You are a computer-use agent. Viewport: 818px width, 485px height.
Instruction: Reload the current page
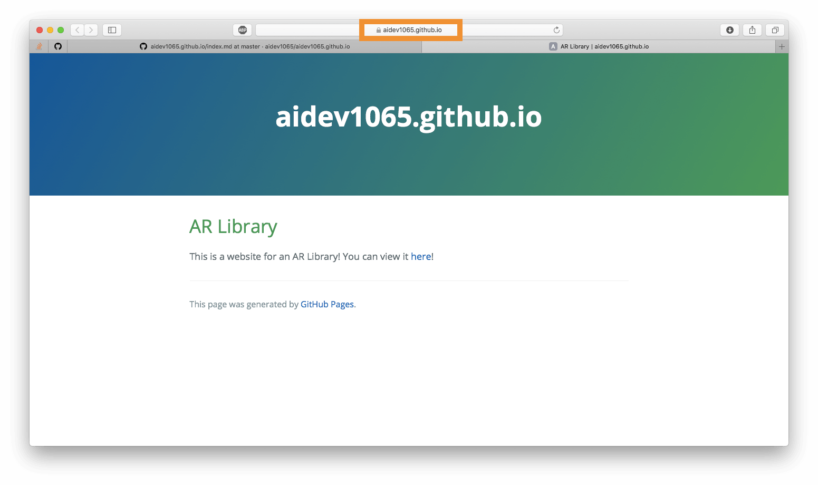pos(556,30)
